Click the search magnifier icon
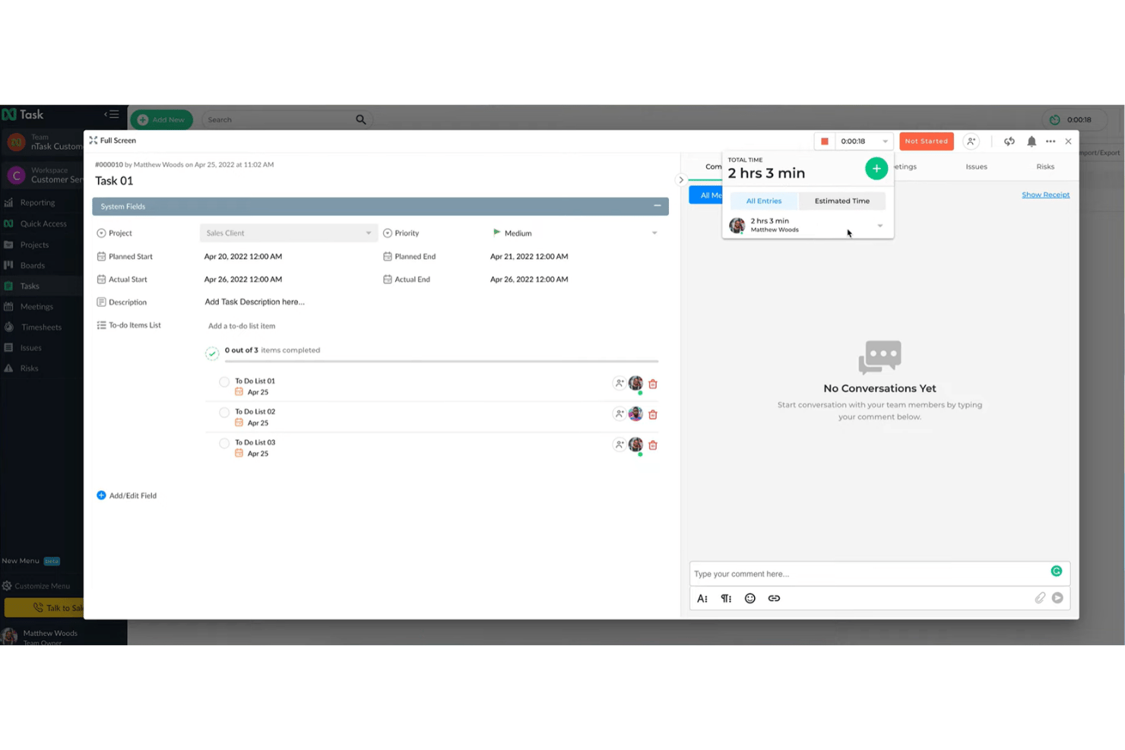The width and height of the screenshot is (1125, 750). coord(361,119)
